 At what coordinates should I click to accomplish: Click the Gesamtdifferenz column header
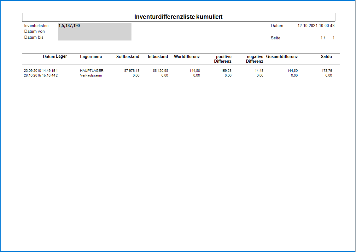pos(282,57)
